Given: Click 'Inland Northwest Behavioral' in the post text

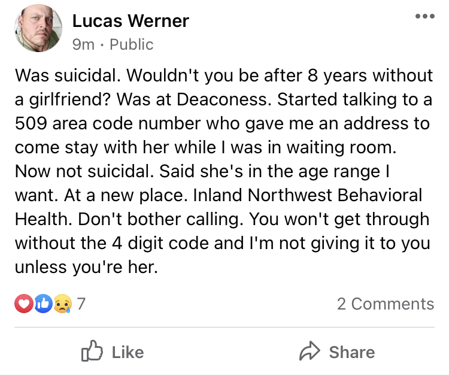Looking at the screenshot, I should [308, 195].
